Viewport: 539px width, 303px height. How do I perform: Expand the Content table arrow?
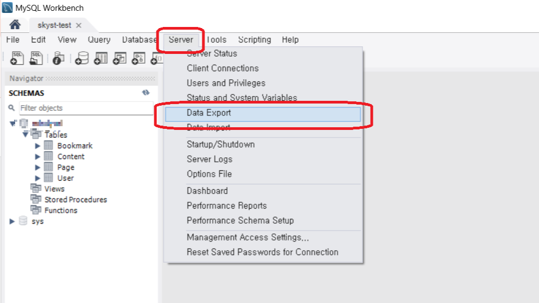(37, 157)
